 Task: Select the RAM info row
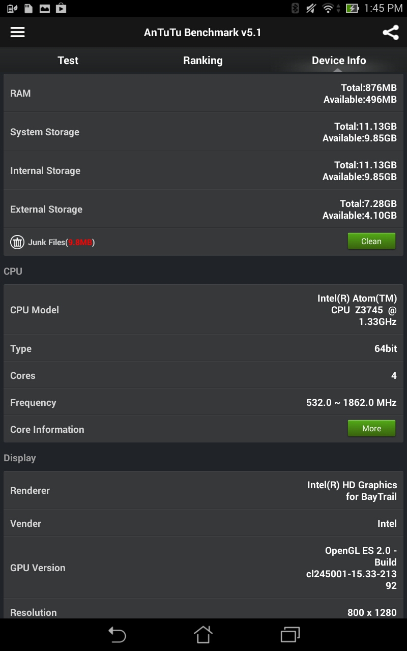pos(203,94)
